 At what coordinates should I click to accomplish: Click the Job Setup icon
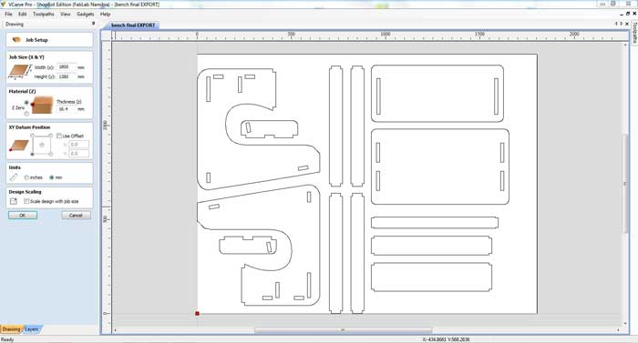(16, 40)
